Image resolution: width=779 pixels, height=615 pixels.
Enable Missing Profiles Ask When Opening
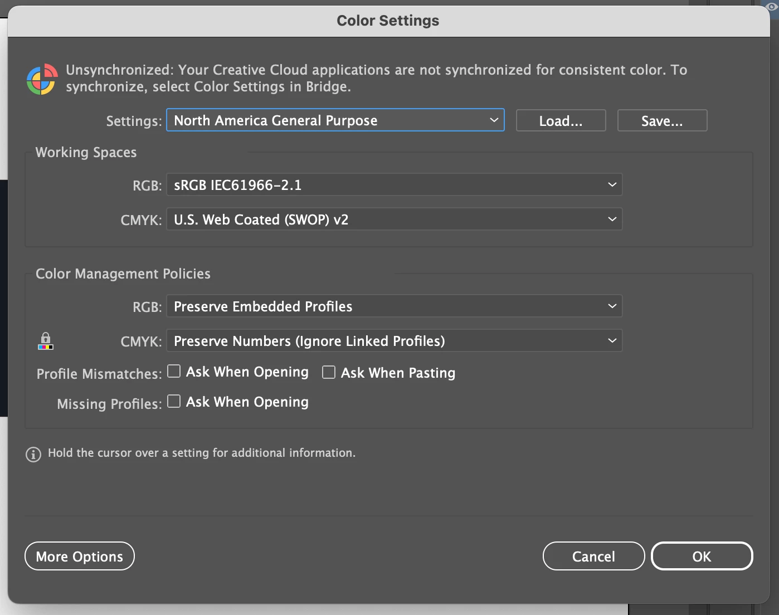pyautogui.click(x=174, y=402)
